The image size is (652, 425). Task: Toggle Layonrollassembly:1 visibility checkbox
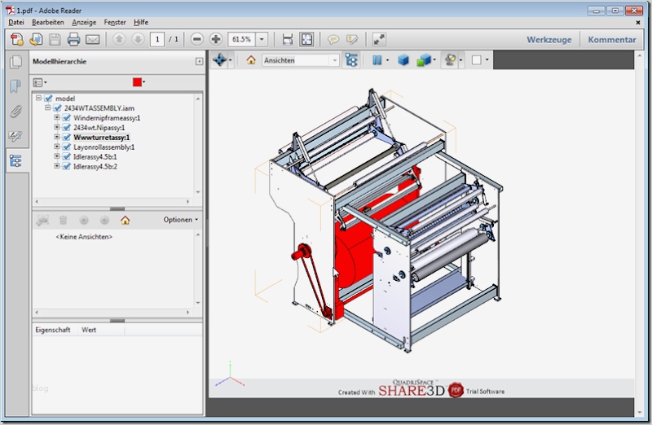tap(67, 147)
